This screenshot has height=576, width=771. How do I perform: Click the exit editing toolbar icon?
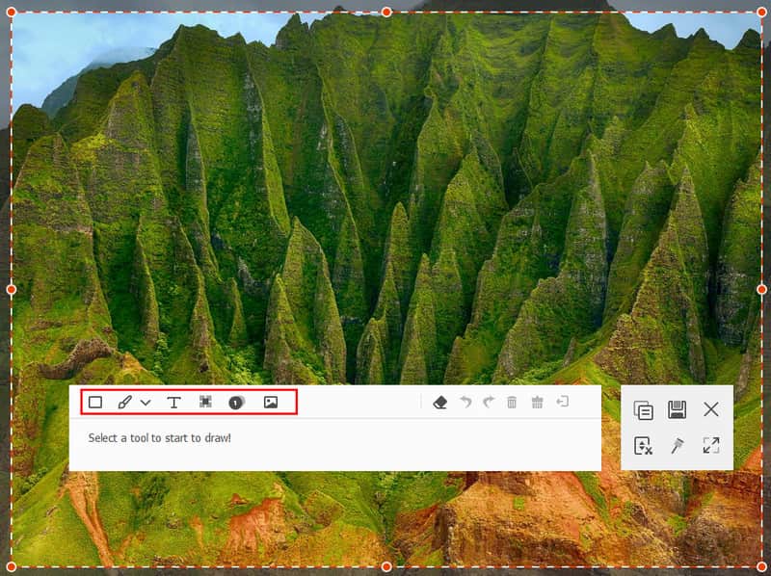tap(562, 403)
